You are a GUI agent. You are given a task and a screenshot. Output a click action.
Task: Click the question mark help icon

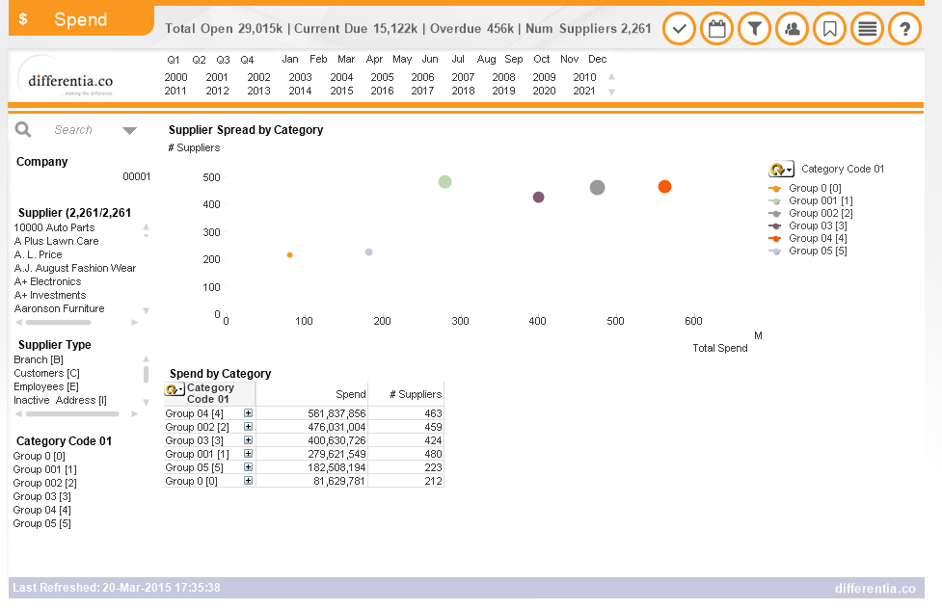[904, 29]
